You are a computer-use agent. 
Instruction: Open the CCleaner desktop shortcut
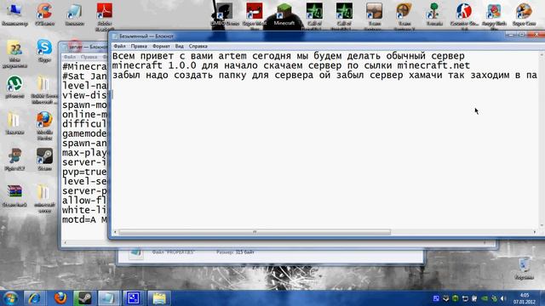pyautogui.click(x=44, y=14)
